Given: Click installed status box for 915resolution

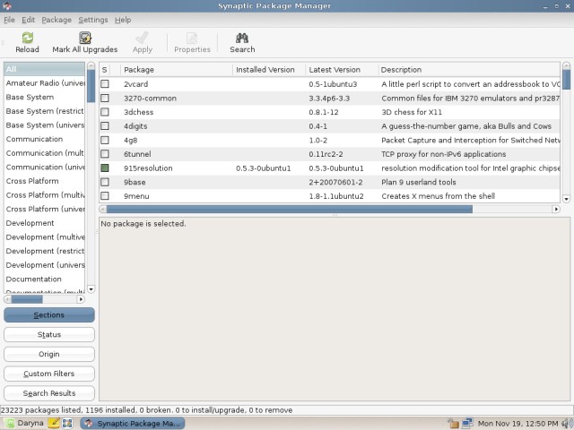Looking at the screenshot, I should pyautogui.click(x=105, y=168).
